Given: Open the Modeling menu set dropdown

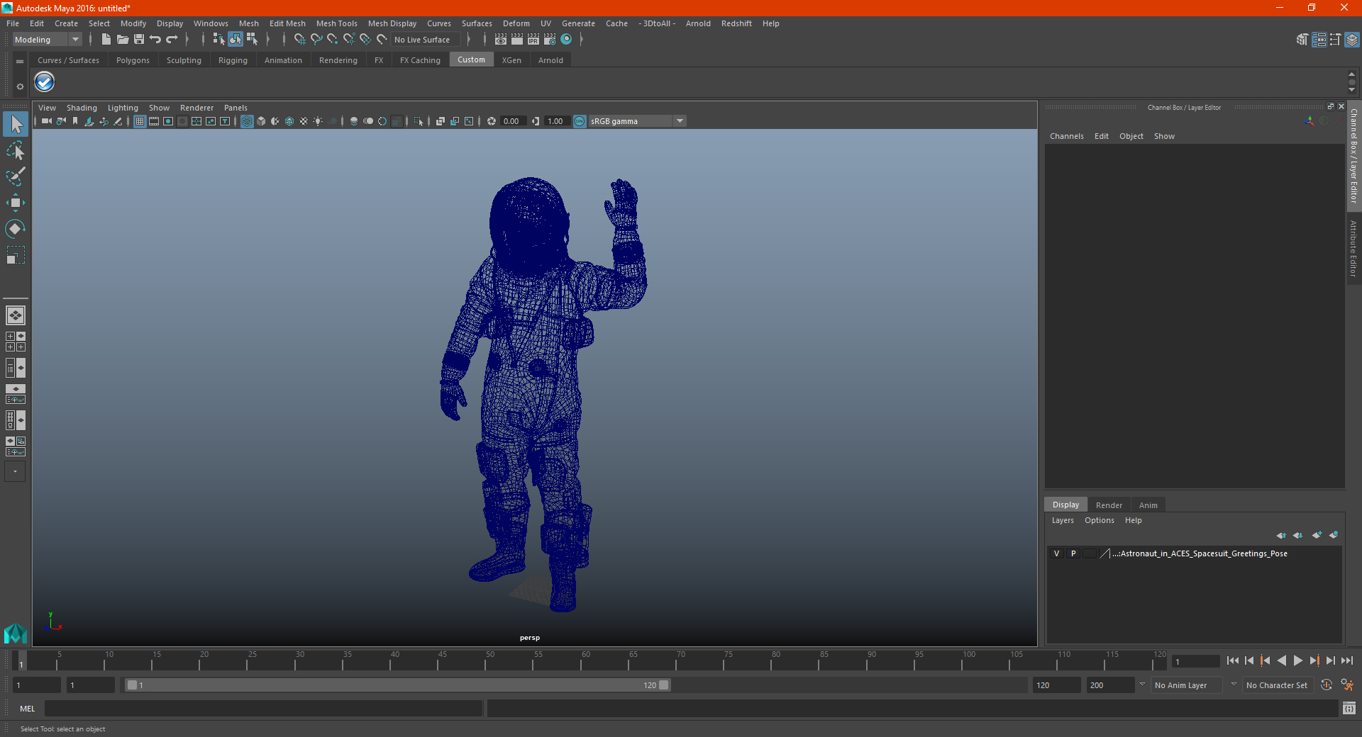Looking at the screenshot, I should 47,40.
